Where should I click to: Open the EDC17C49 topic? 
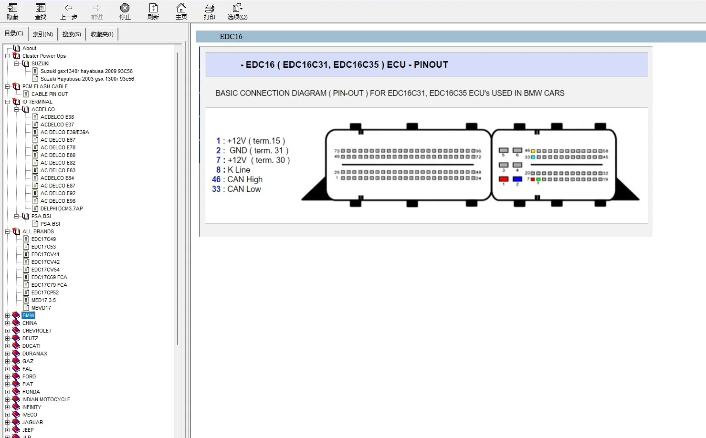(x=43, y=239)
